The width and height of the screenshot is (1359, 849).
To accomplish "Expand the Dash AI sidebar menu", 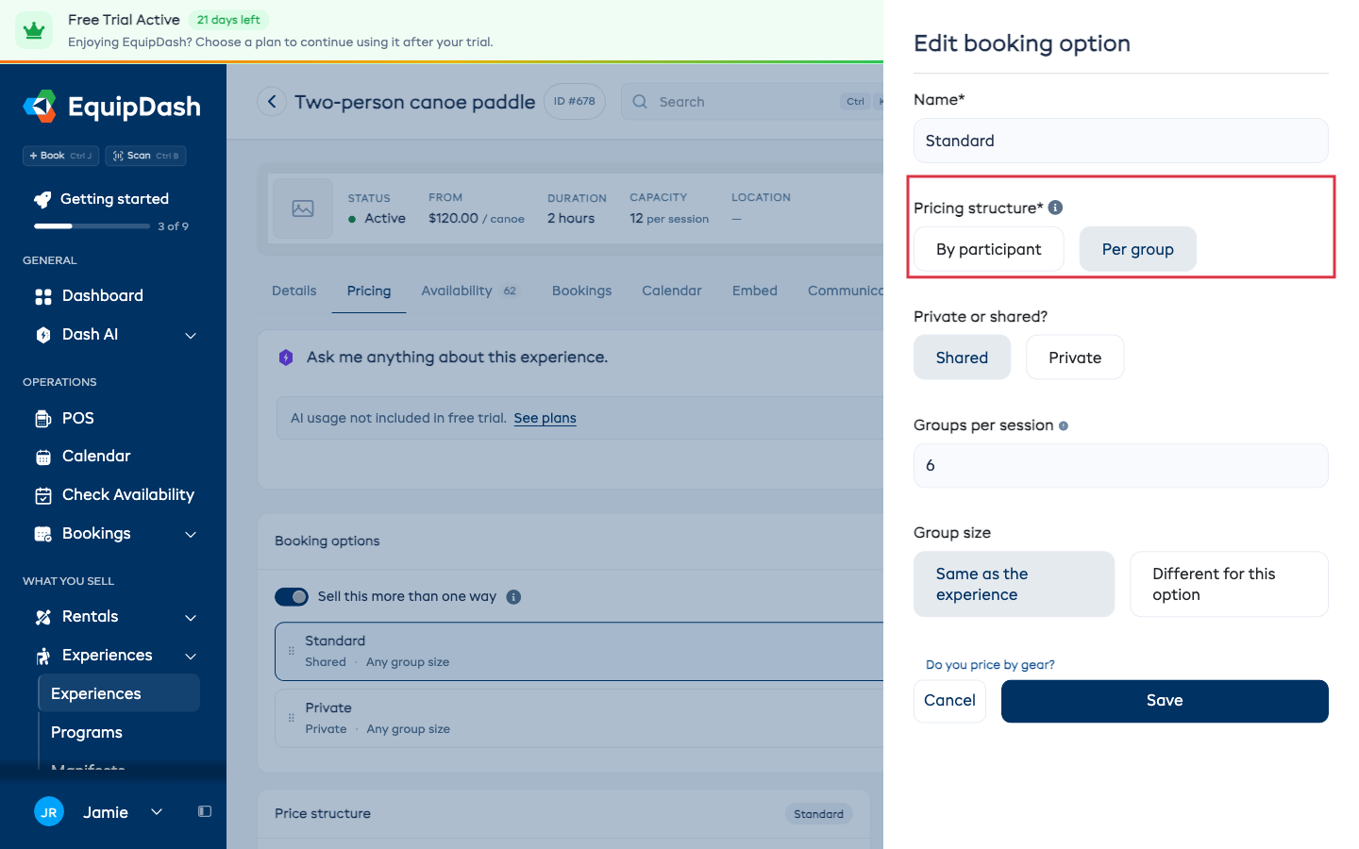I will (x=191, y=336).
